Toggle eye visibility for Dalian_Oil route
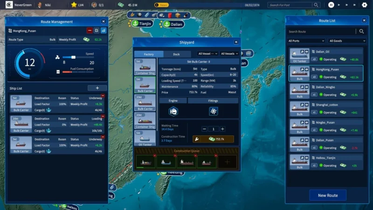Image resolution: width=373 pixels, height=210 pixels. pyautogui.click(x=307, y=51)
